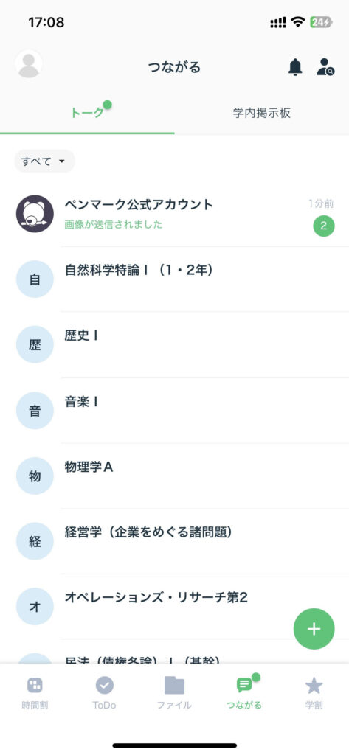The height and width of the screenshot is (755, 349).
Task: Tap the green plus floating button
Action: coord(314,629)
